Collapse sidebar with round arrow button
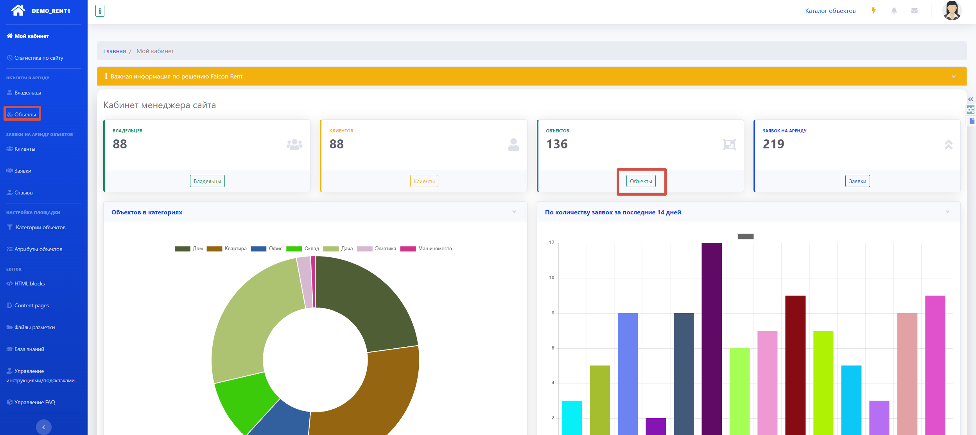The image size is (976, 435). (x=43, y=427)
